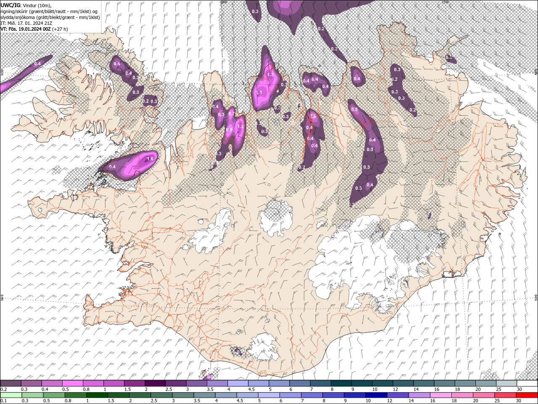Pick dark green rain swatch between 1 and 1.5
Image resolution: width=538 pixels, height=404 pixels.
[x=97, y=395]
